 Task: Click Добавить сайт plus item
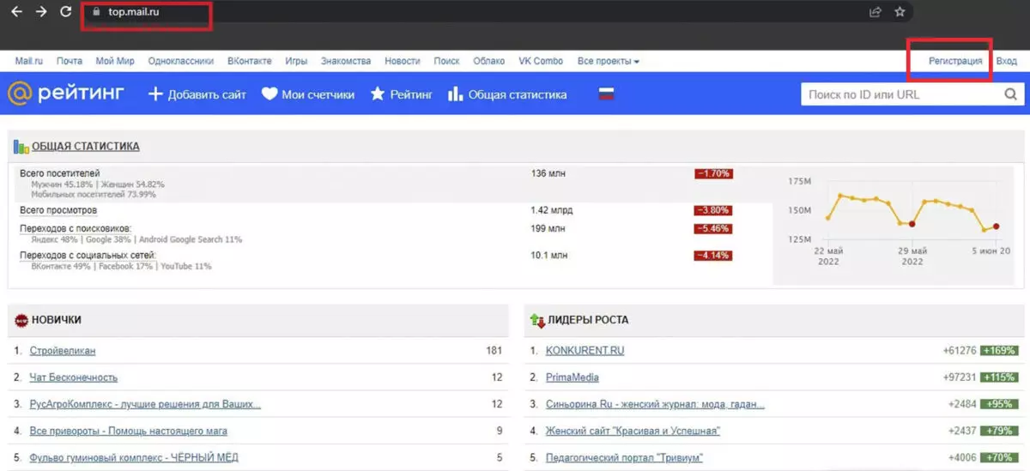(x=197, y=94)
